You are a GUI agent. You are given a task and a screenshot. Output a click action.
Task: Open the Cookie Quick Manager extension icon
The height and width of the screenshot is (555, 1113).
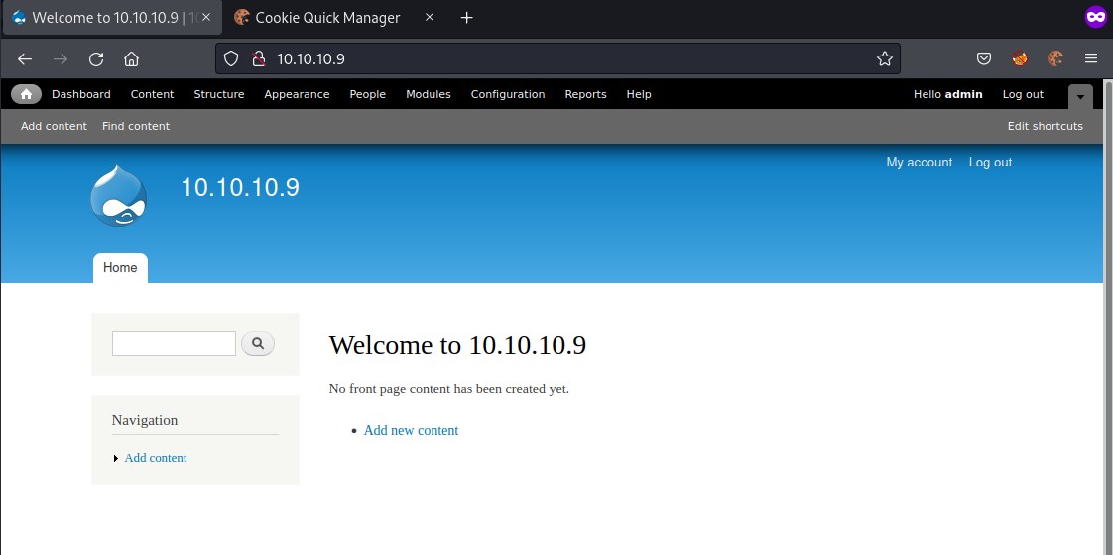1055,59
